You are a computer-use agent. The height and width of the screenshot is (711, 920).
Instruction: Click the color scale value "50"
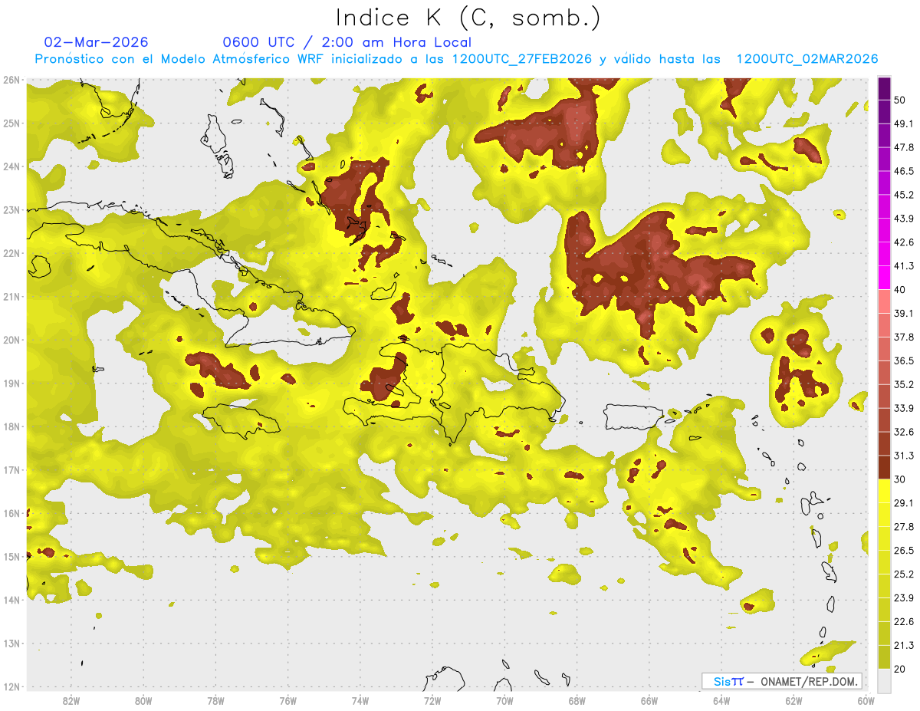pyautogui.click(x=901, y=100)
